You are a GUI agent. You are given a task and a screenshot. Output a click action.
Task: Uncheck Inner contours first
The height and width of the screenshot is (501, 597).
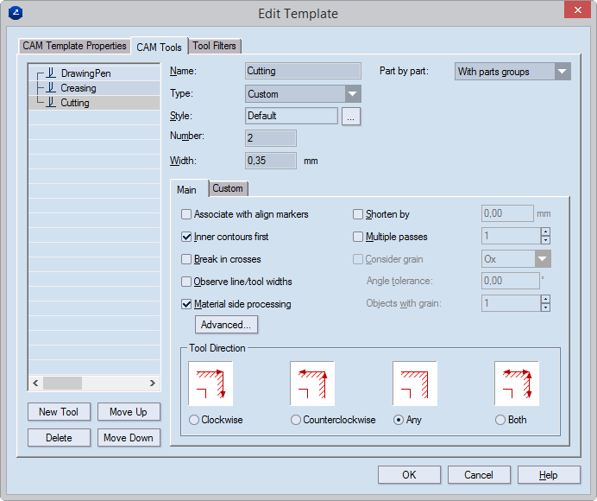(186, 237)
